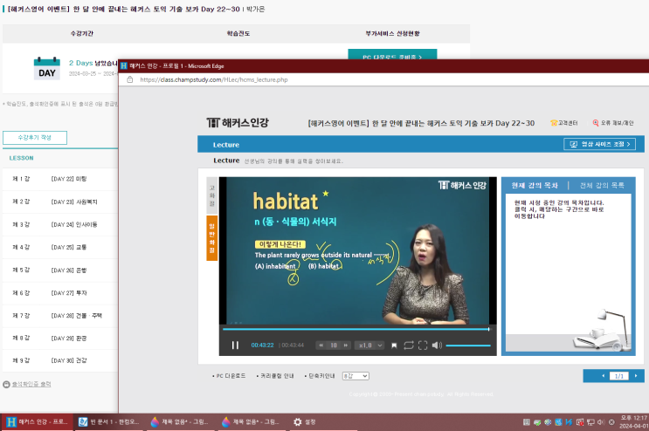Skip forward 10 seconds in video
649x431 pixels.
[x=346, y=345]
